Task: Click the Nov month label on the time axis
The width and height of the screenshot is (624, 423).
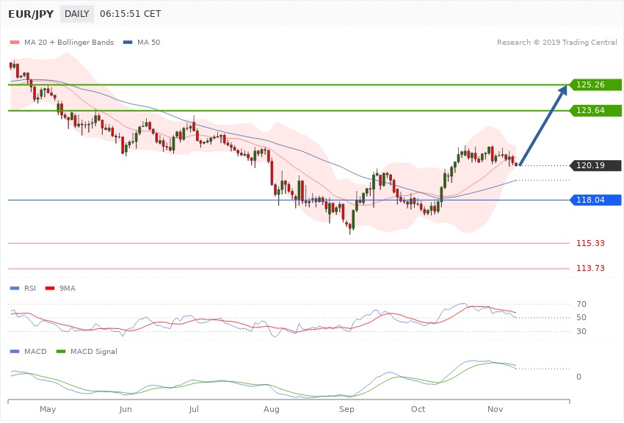Action: (495, 408)
